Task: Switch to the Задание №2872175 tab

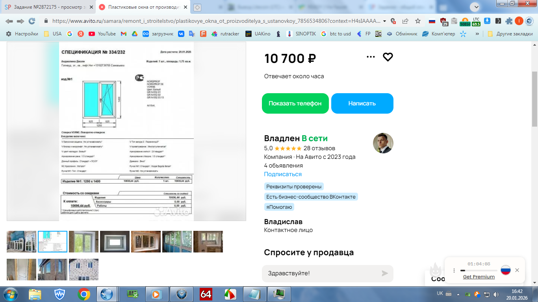Action: 48,7
